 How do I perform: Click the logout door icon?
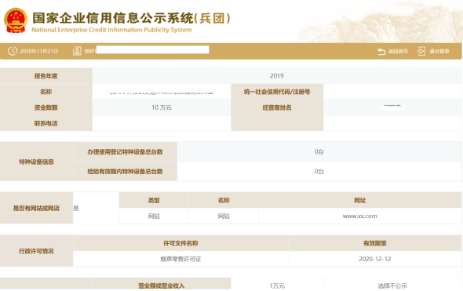(421, 51)
